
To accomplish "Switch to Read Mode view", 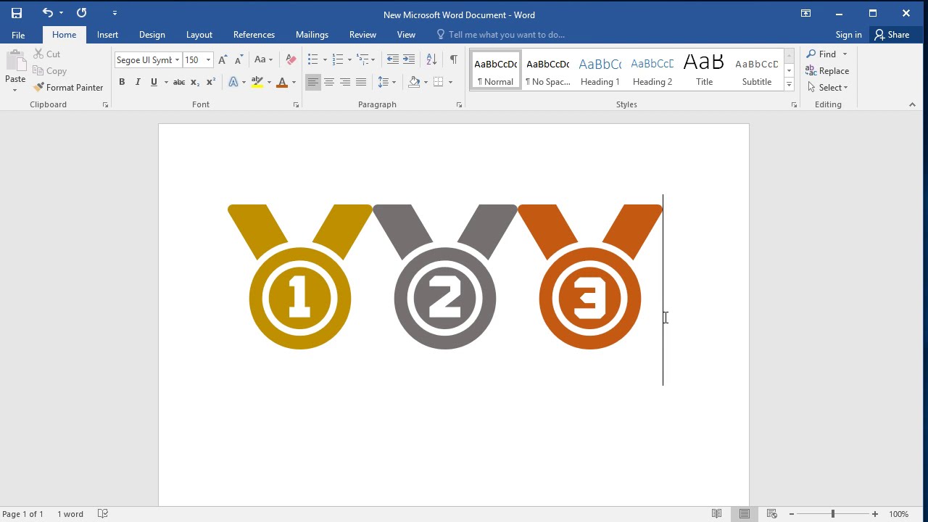I will 716,514.
